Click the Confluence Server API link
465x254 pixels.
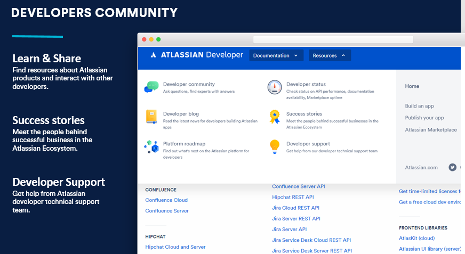[299, 186]
